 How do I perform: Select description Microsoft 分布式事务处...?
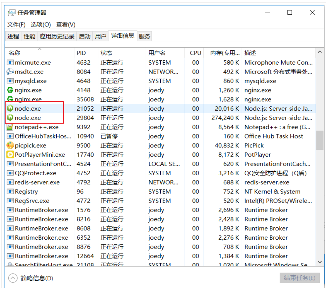point(278,72)
